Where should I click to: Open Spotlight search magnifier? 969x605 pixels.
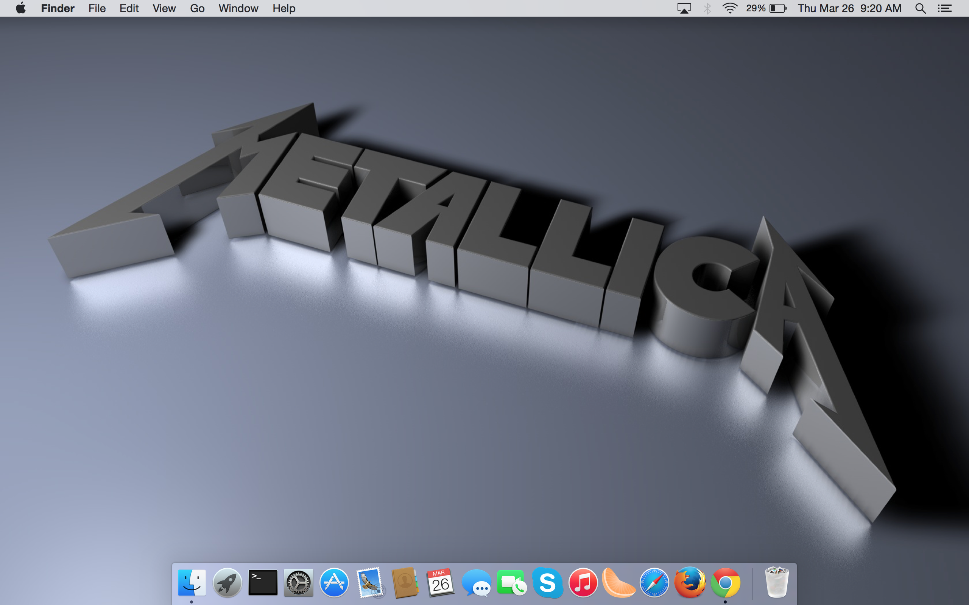pyautogui.click(x=921, y=8)
